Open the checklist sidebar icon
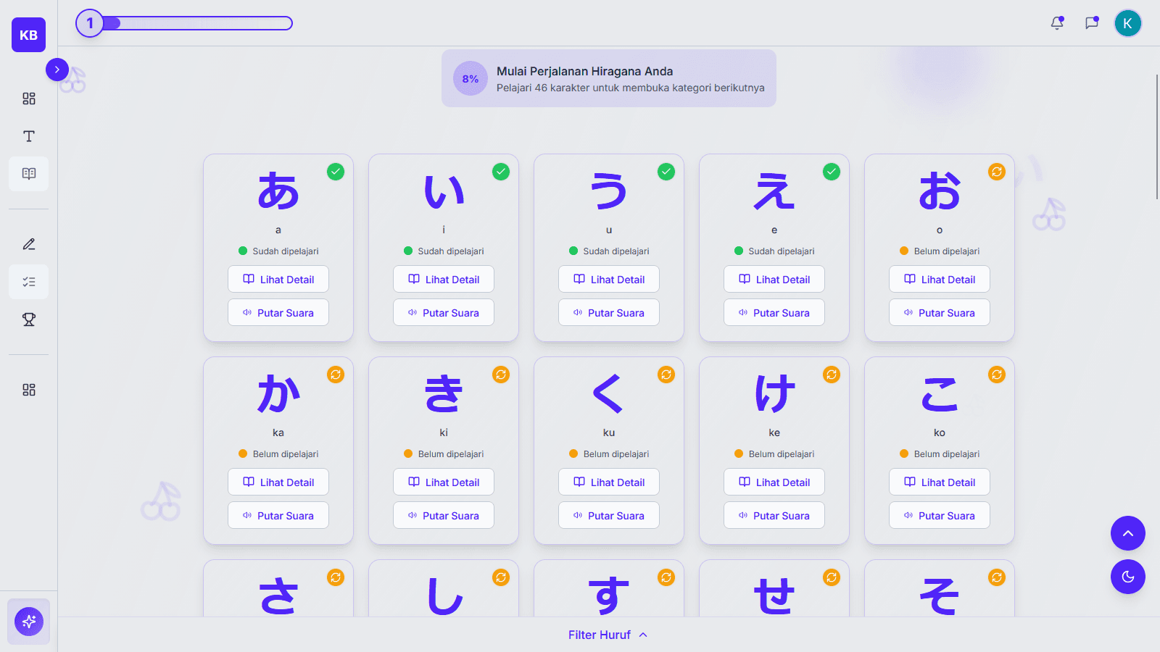1160x652 pixels. pos(29,282)
